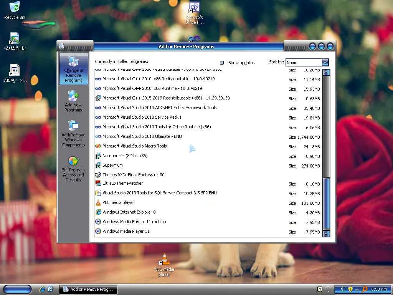Open the garbled-name image shortcut on desktop
Screen dimensions: 393x295
15,41
